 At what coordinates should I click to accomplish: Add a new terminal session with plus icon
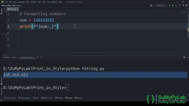tap(38, 57)
